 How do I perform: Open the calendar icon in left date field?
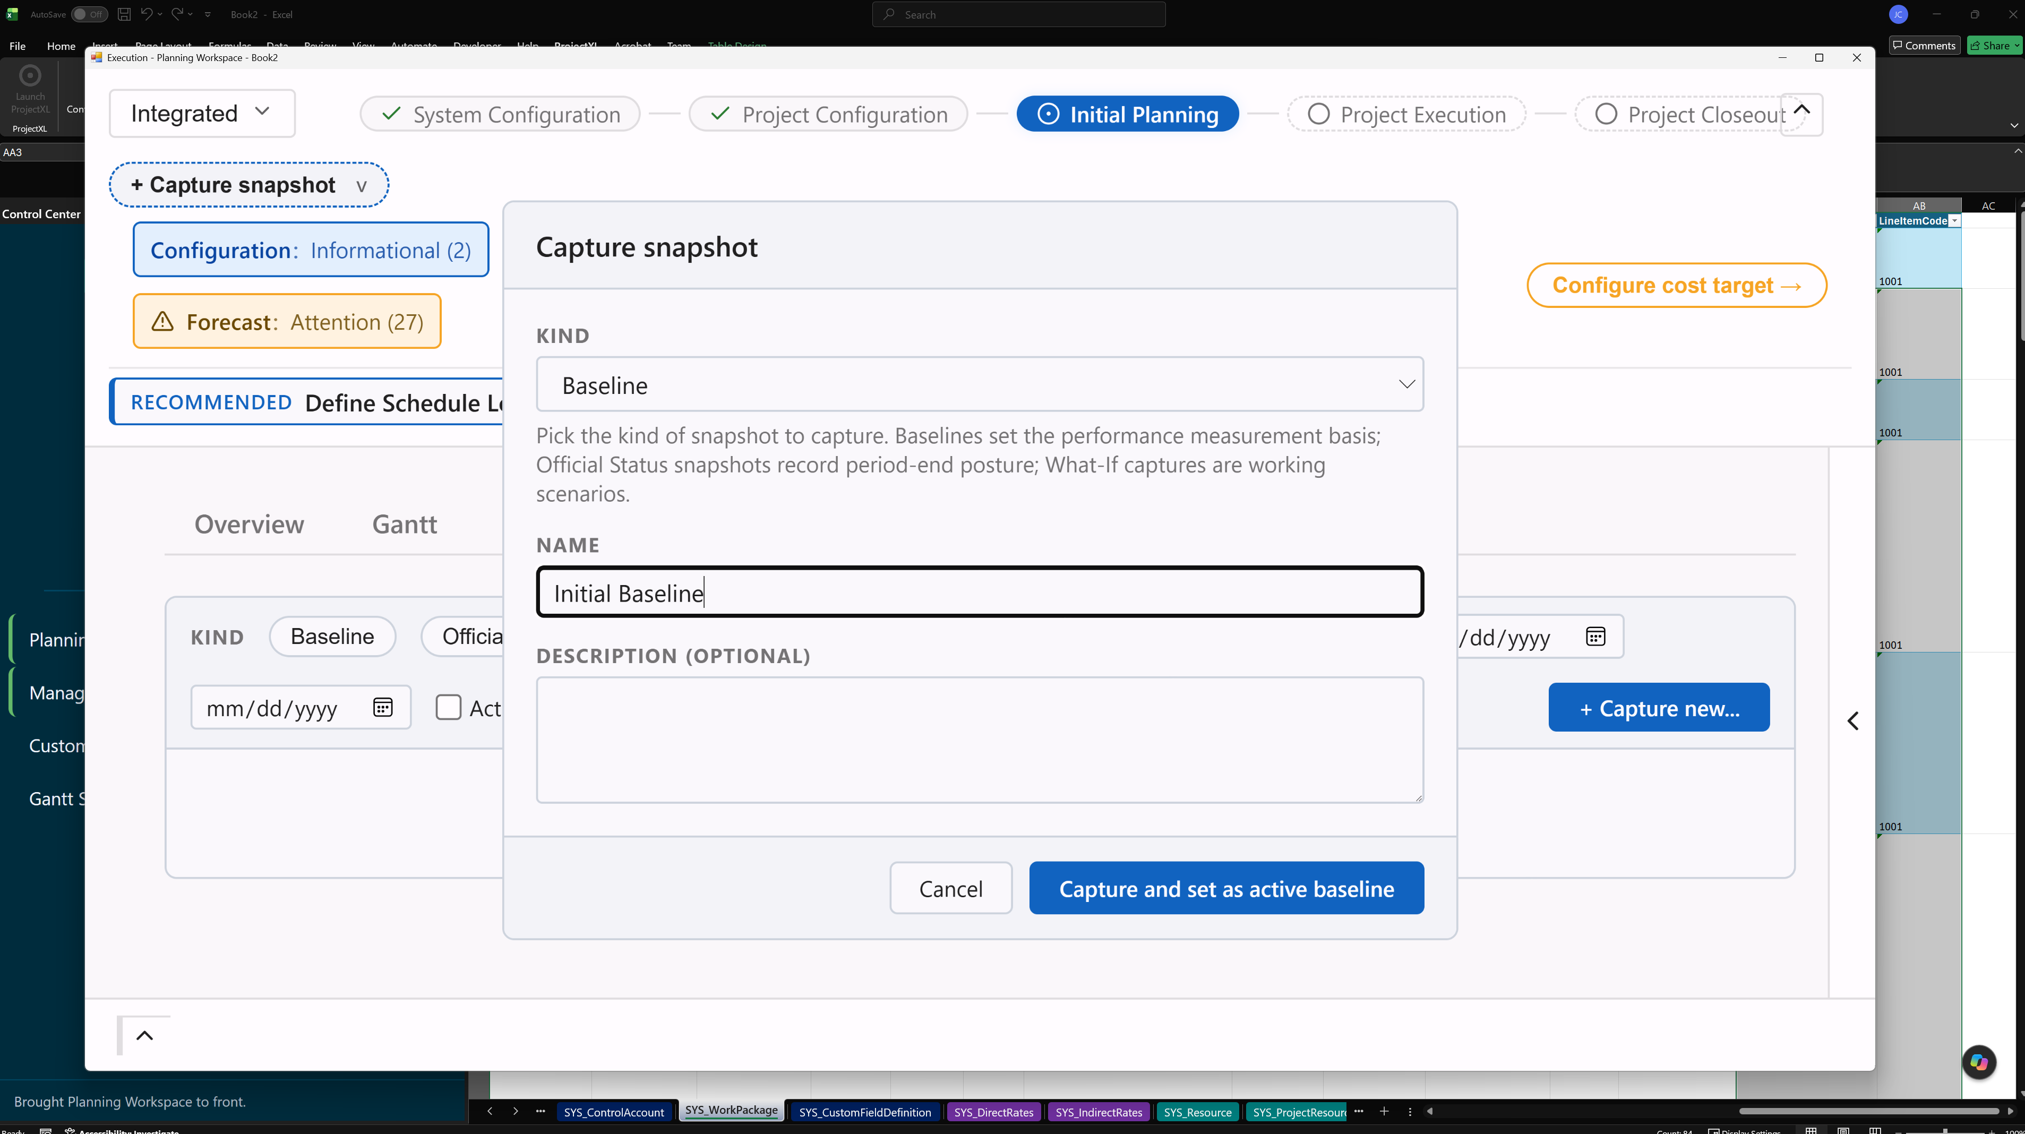tap(383, 707)
